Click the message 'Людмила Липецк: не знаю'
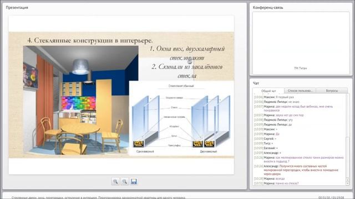The image size is (355, 199). pos(276,102)
